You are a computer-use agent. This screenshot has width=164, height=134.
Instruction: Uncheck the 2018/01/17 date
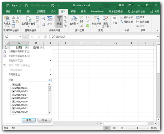pyautogui.click(x=13, y=95)
